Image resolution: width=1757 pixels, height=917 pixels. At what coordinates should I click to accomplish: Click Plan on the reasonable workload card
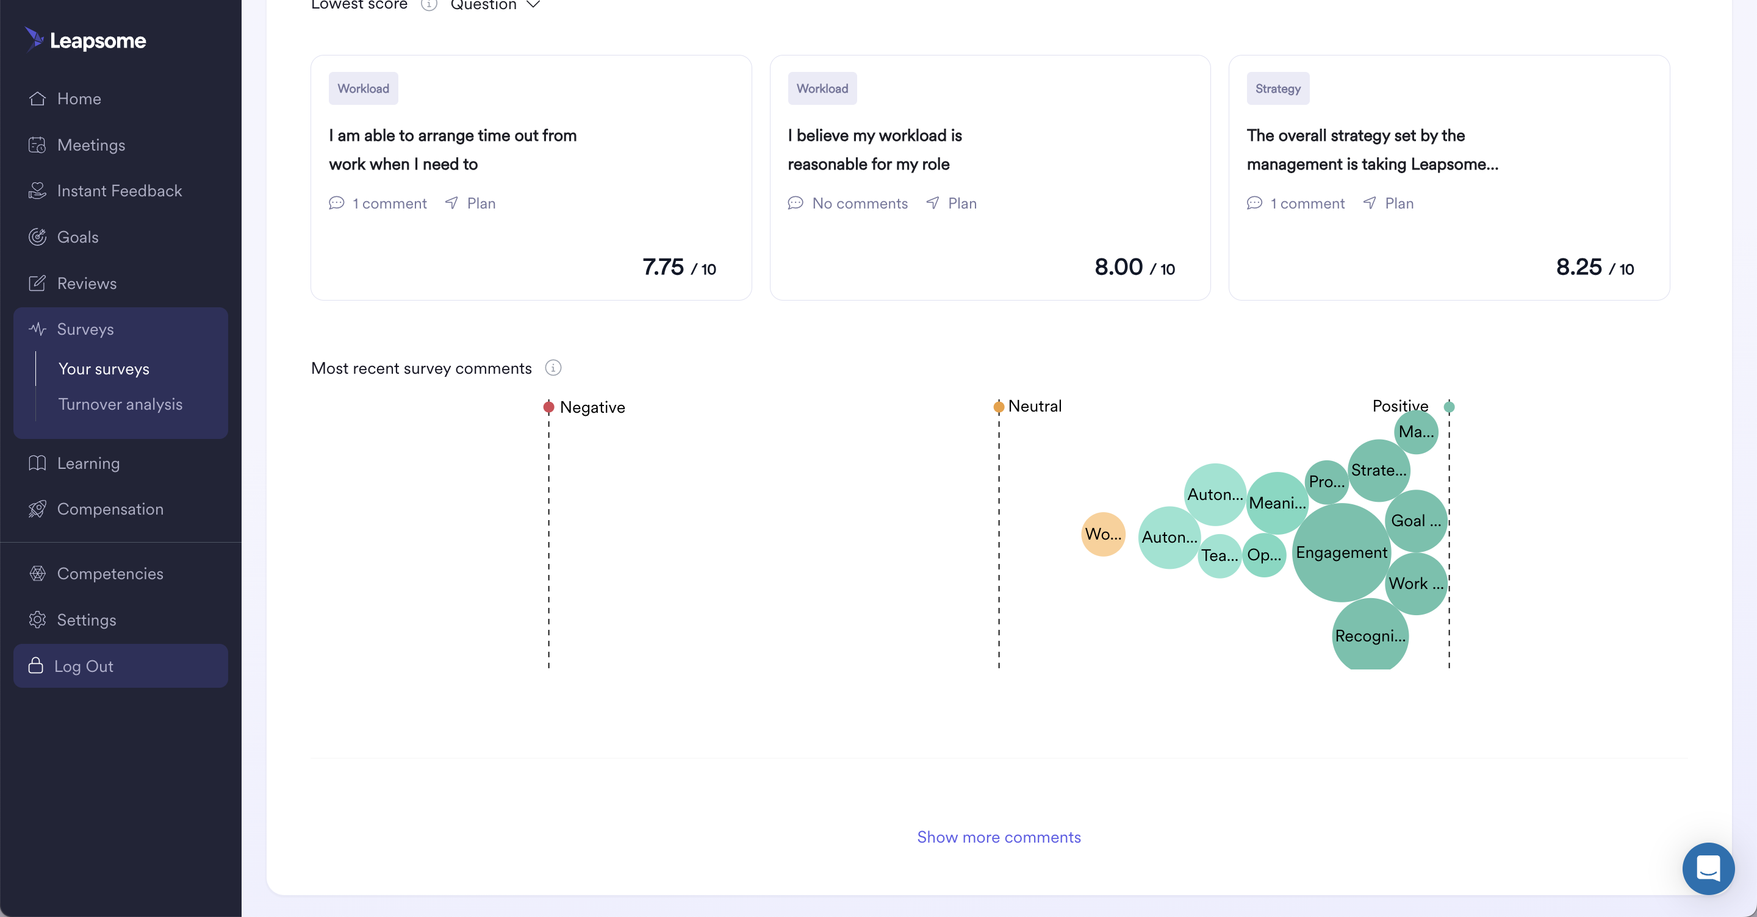(x=952, y=203)
